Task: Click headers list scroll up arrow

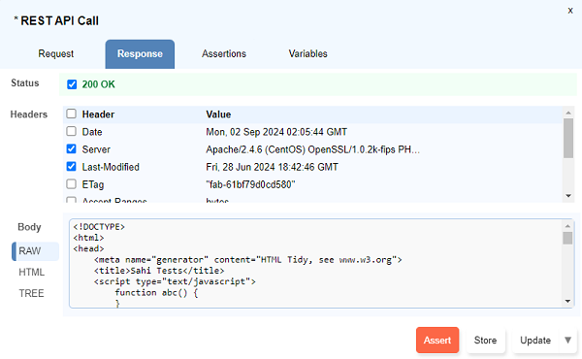Action: pyautogui.click(x=568, y=113)
